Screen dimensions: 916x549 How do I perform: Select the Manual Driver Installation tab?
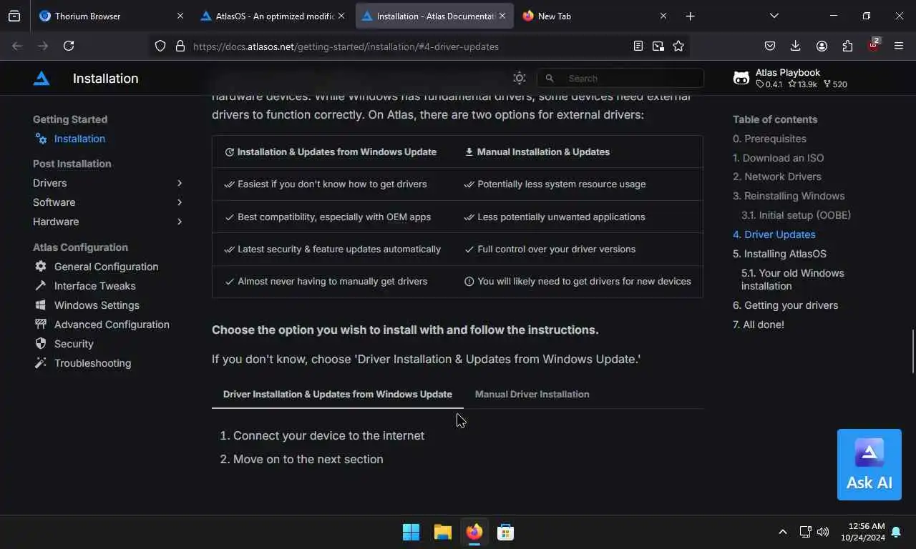(532, 394)
